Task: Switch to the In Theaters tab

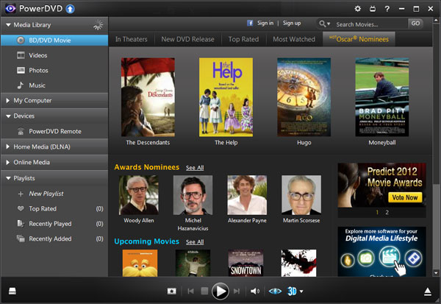Action: 131,39
